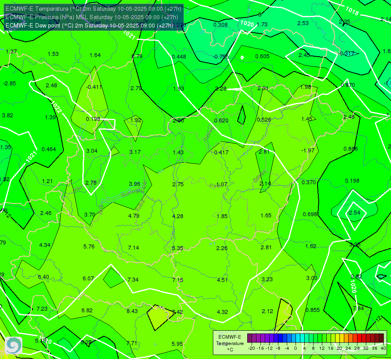Click the dew point value 1.53
This screenshot has width=391, height=359.
pos(53,54)
